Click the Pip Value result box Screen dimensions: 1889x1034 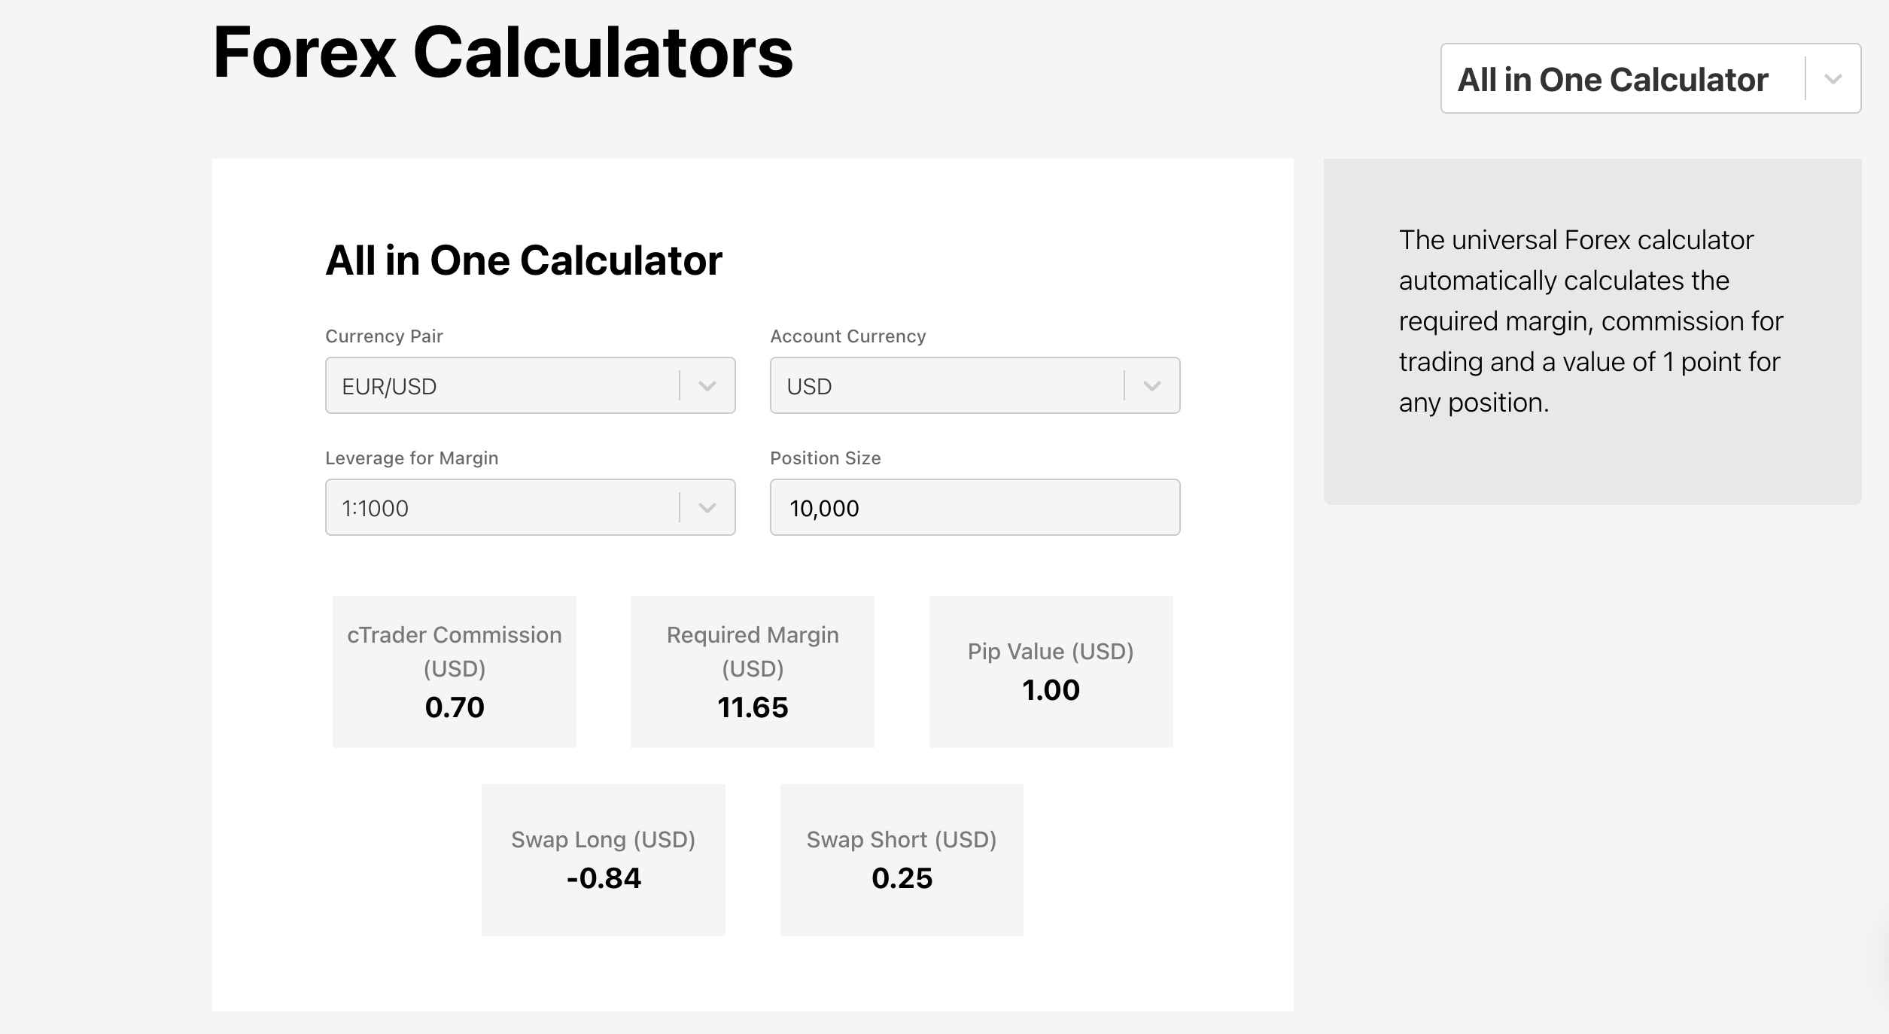click(x=1051, y=671)
